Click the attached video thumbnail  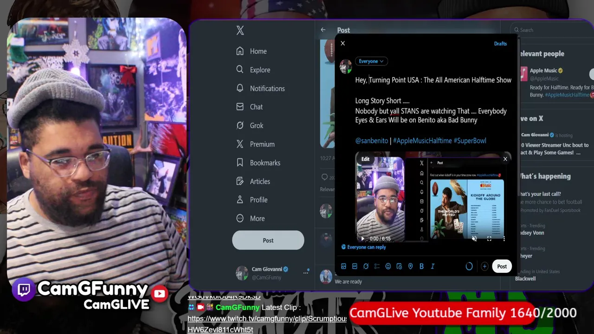(433, 197)
